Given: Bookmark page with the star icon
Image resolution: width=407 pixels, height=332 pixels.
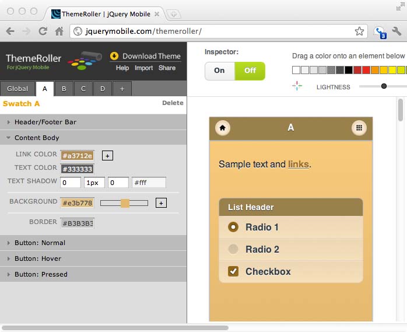Looking at the screenshot, I should click(x=359, y=31).
